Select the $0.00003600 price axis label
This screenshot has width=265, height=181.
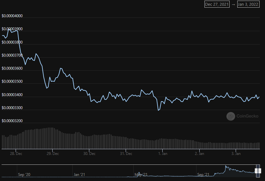tap(12, 68)
